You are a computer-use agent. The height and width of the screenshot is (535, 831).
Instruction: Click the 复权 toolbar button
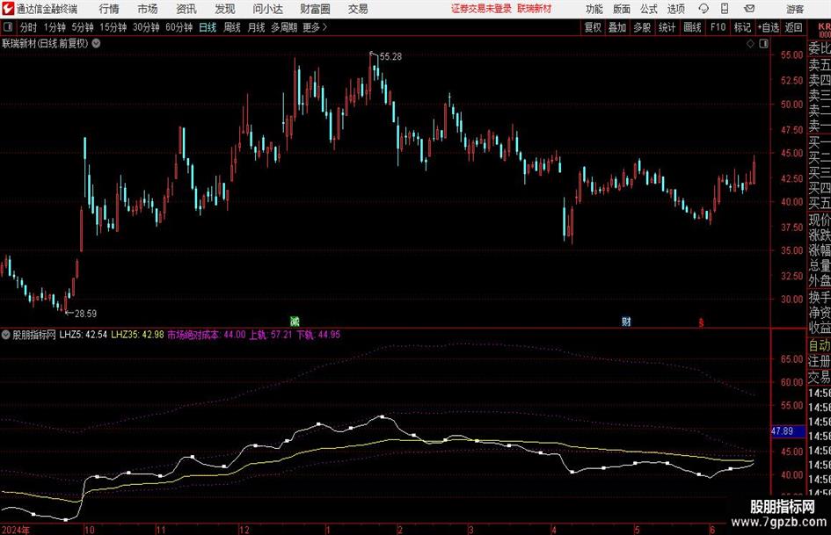(593, 27)
